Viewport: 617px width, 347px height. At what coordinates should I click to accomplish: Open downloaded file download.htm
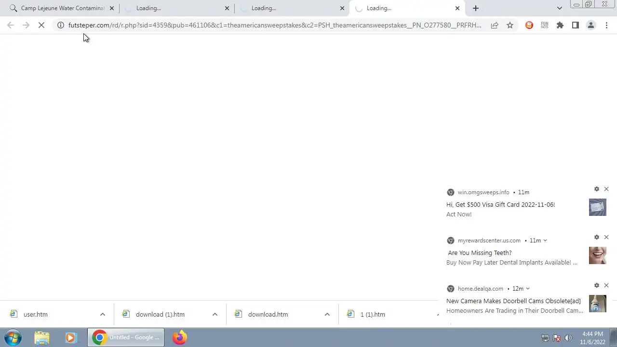tap(268, 314)
